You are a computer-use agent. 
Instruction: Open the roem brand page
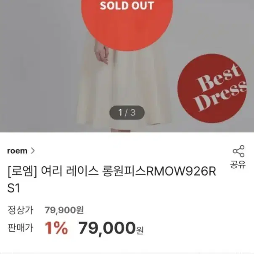click(x=17, y=151)
